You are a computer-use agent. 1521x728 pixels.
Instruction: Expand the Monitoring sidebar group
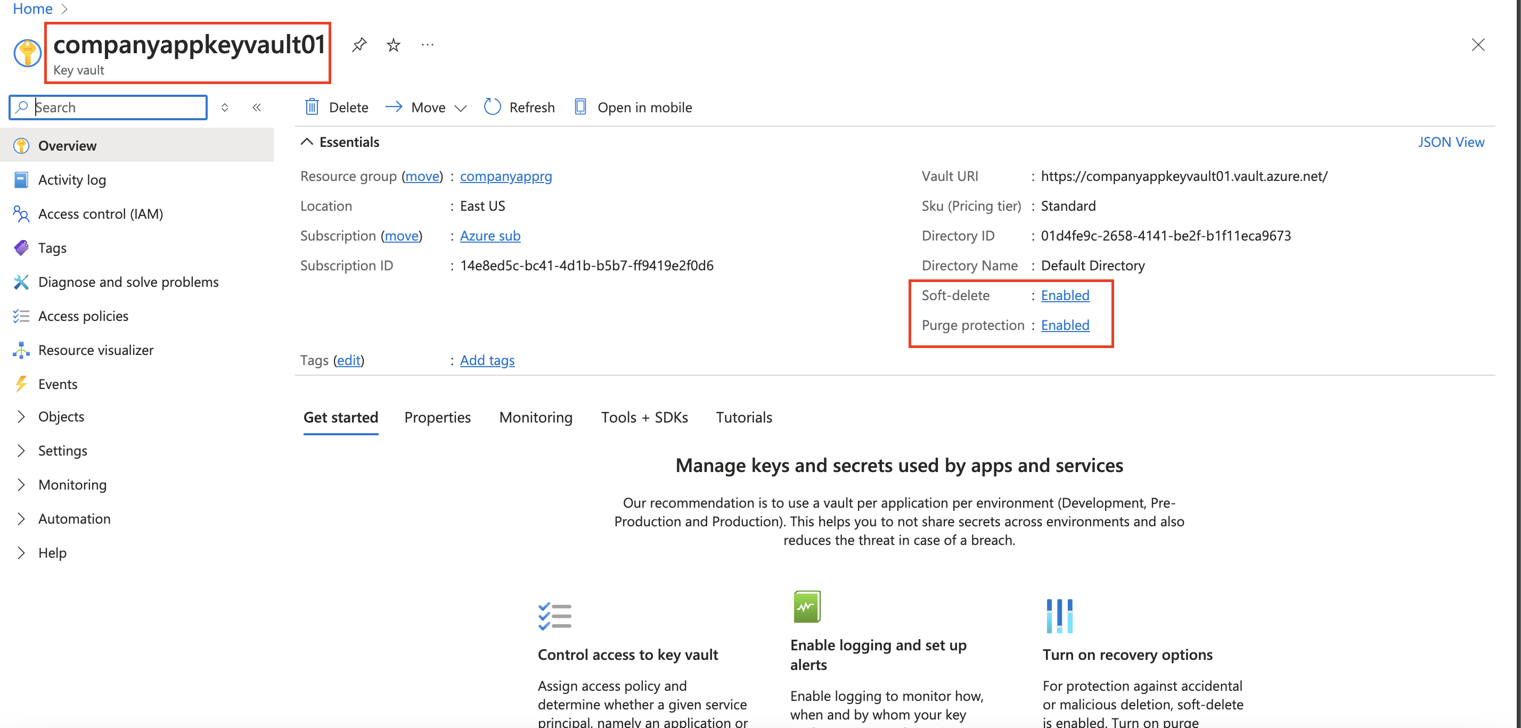[x=21, y=485]
